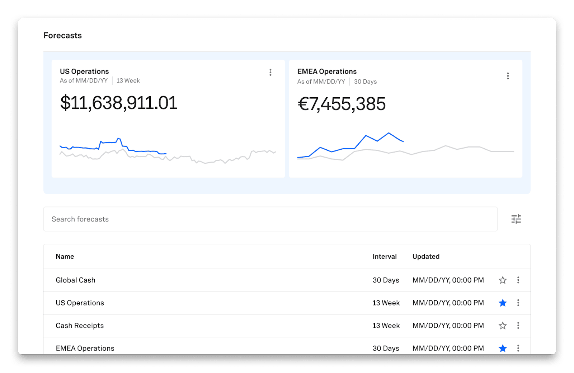Open the options menu for Cash Receipts row
The width and height of the screenshot is (574, 373).
518,326
